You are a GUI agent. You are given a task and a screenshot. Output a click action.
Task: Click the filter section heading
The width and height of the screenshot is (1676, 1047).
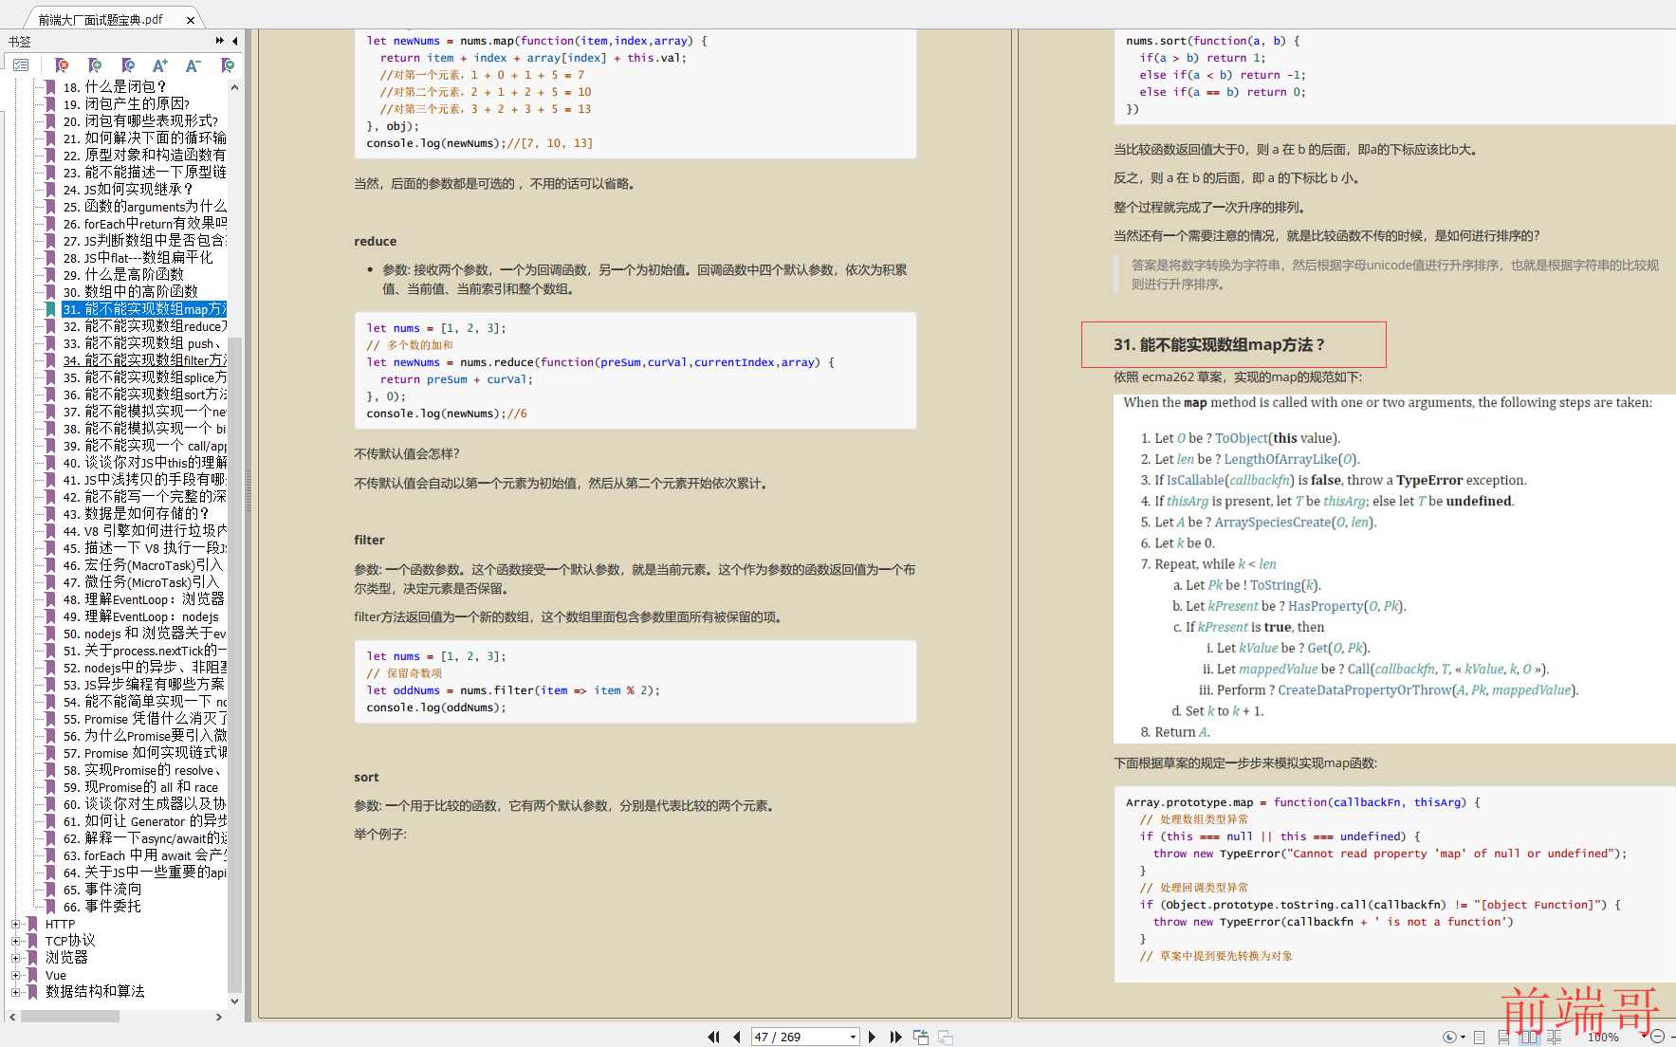click(369, 540)
